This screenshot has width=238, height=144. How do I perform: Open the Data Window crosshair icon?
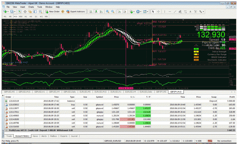point(25,12)
